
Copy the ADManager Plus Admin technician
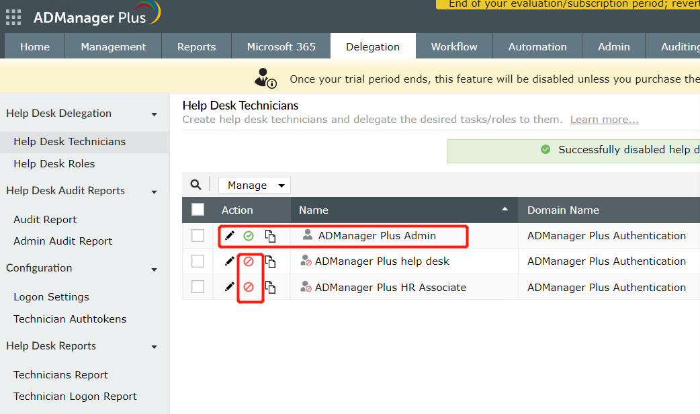click(x=270, y=236)
